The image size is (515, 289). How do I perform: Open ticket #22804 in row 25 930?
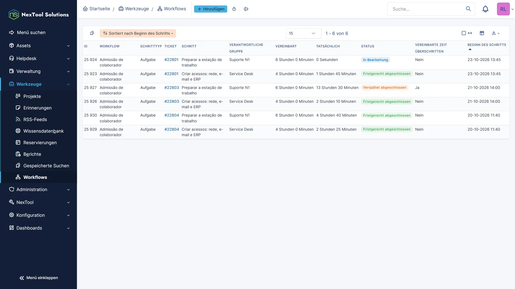click(172, 115)
